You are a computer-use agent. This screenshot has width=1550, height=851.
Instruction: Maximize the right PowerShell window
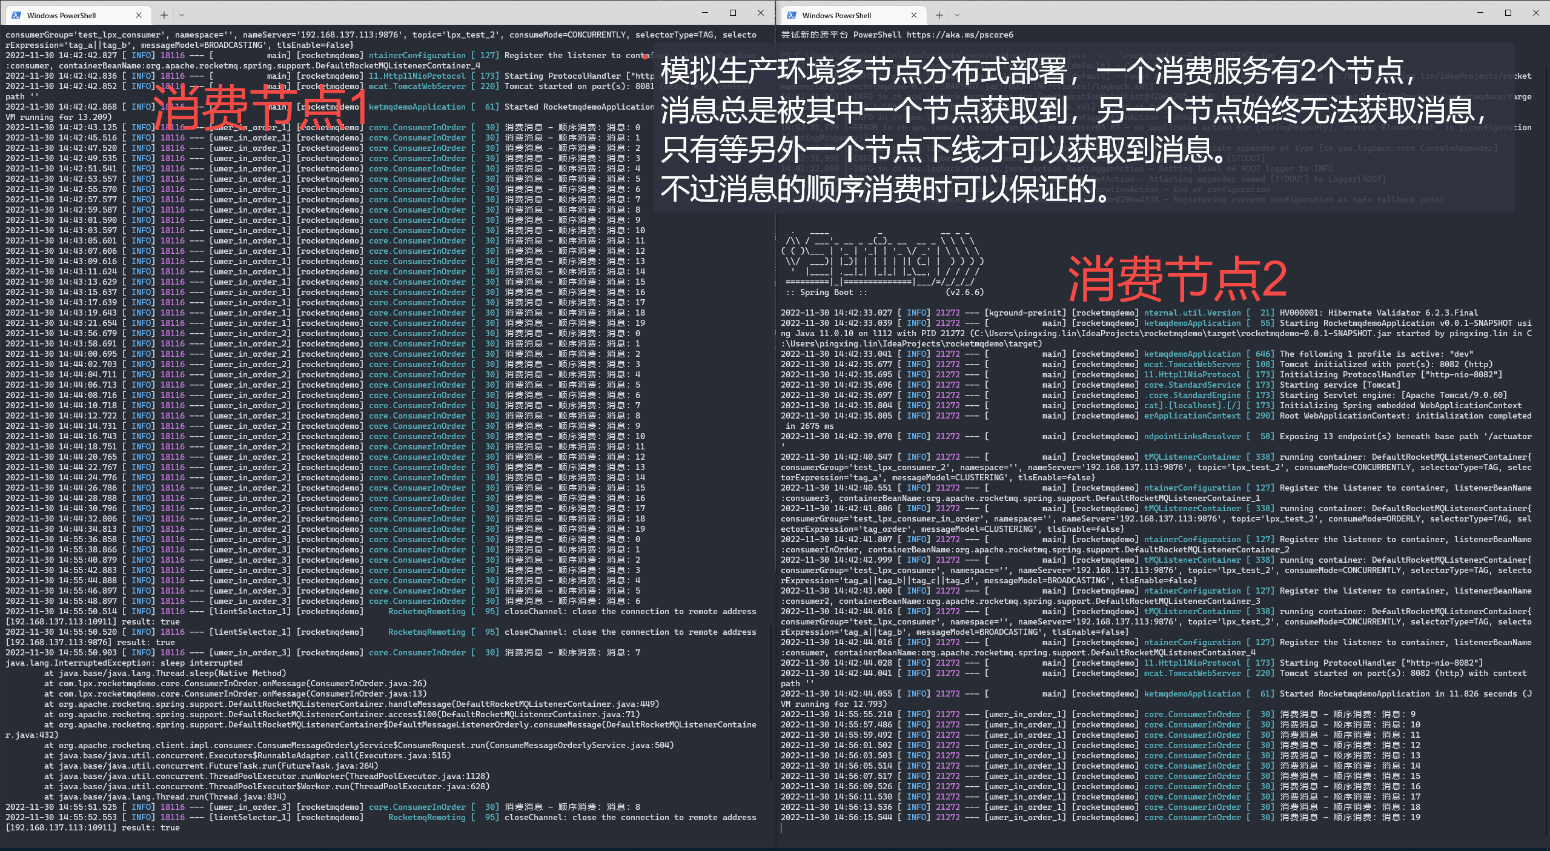tap(1508, 13)
